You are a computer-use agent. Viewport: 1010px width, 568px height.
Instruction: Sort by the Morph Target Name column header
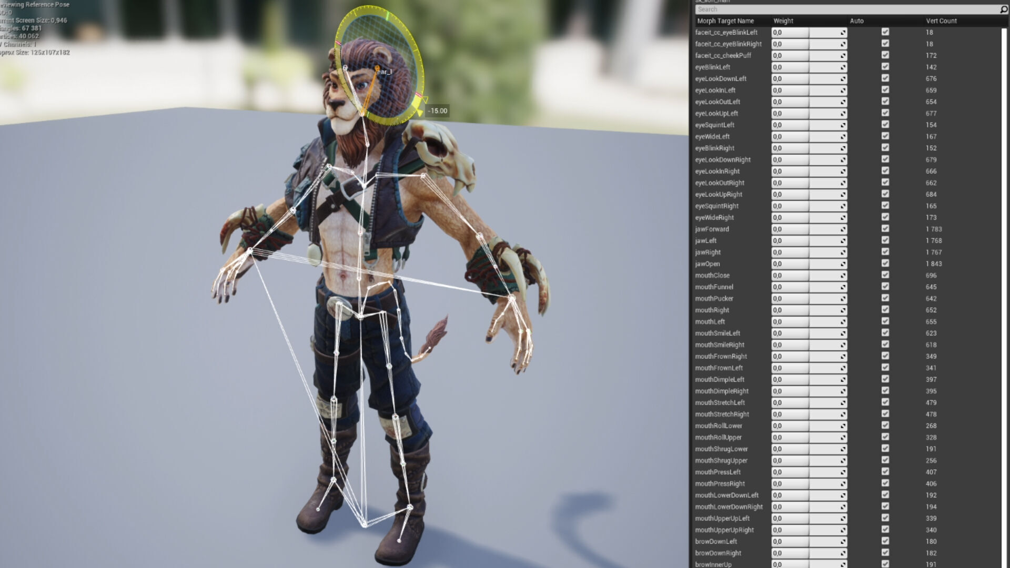pos(725,21)
